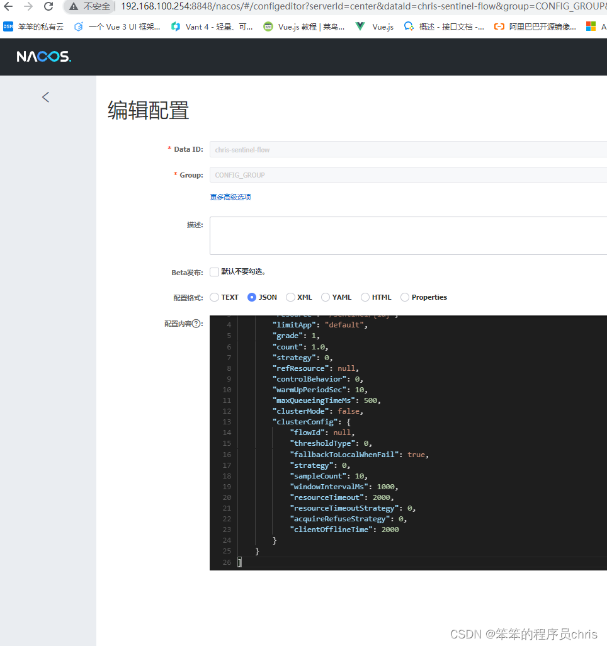Click the help question mark beside 配置内容
The image size is (607, 646).
196,324
